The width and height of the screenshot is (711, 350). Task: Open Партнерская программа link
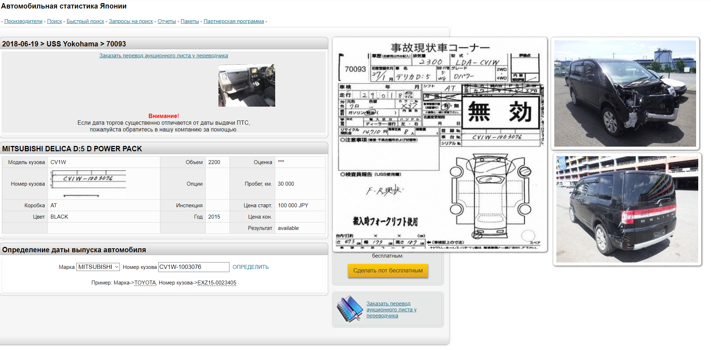234,21
